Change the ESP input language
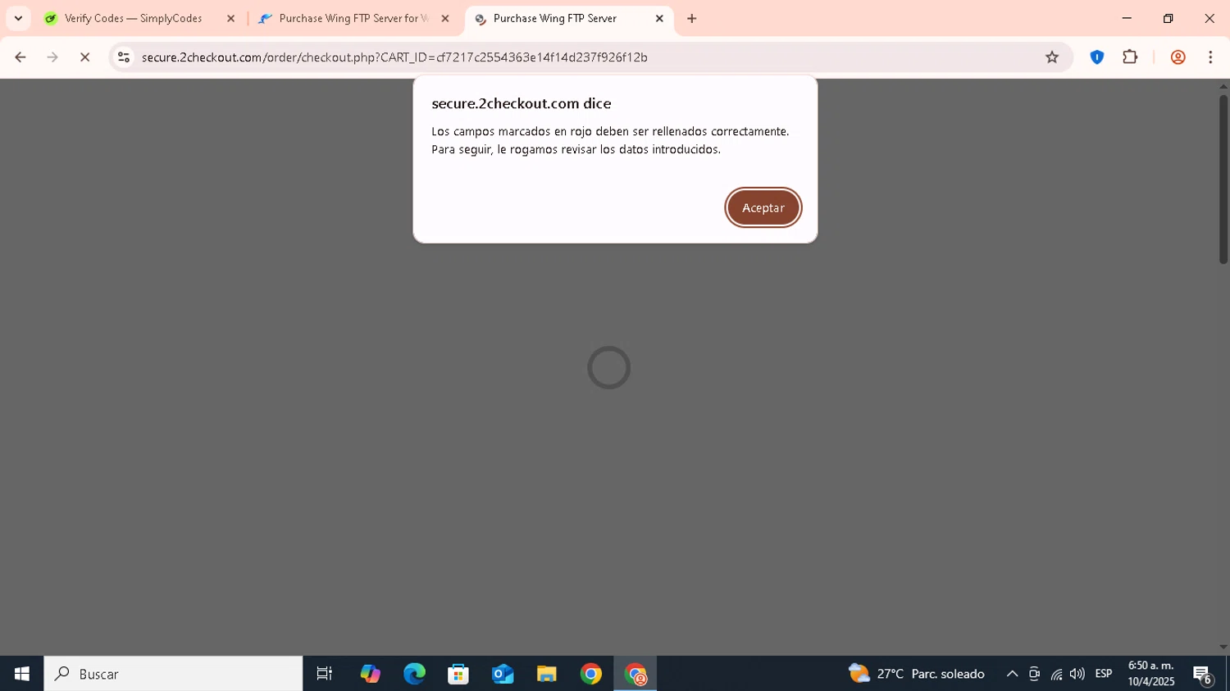The width and height of the screenshot is (1230, 691). [1104, 674]
